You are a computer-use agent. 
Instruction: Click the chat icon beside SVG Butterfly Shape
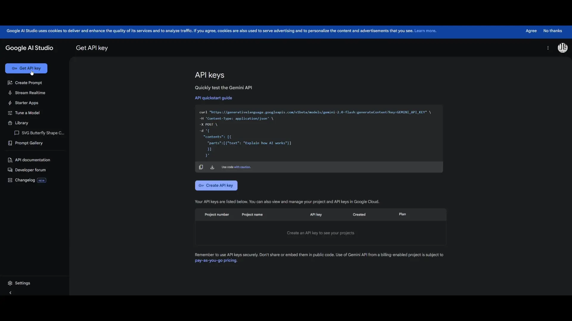point(17,133)
